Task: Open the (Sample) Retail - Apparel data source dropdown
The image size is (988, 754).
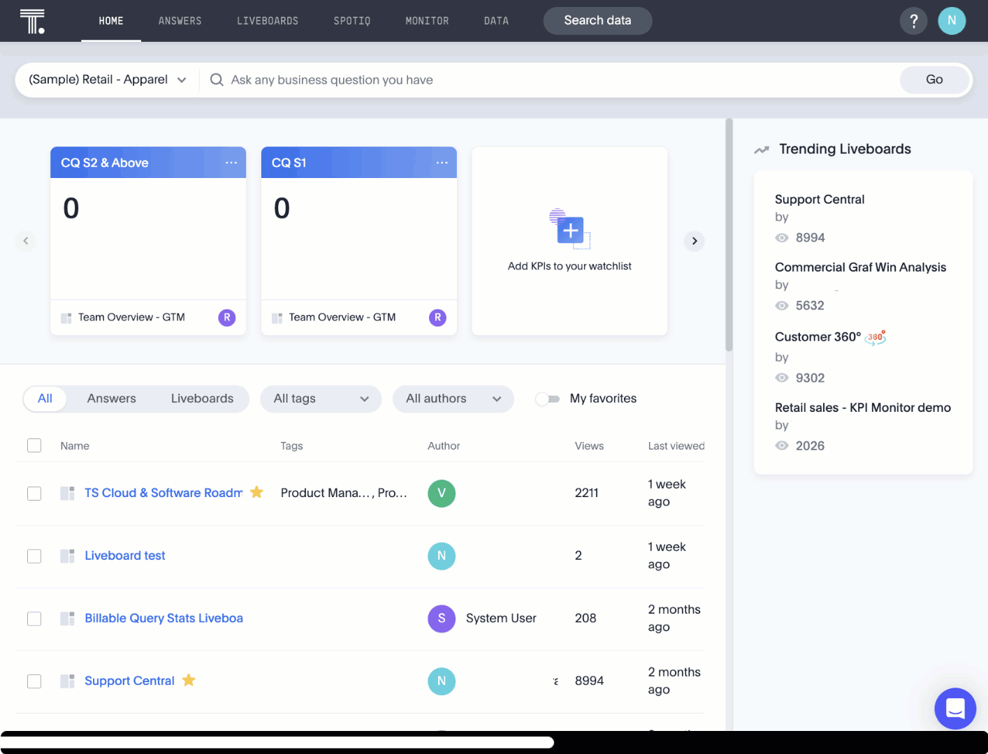Action: (x=105, y=80)
